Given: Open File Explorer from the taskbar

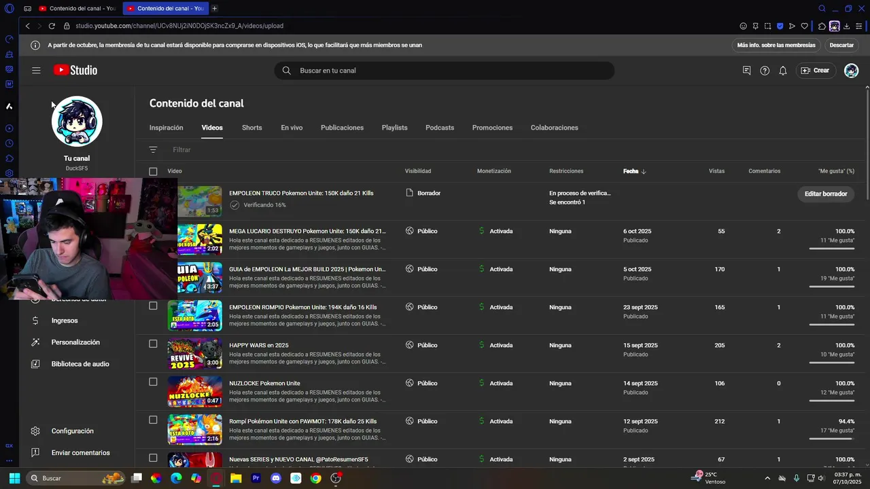Looking at the screenshot, I should pyautogui.click(x=236, y=478).
